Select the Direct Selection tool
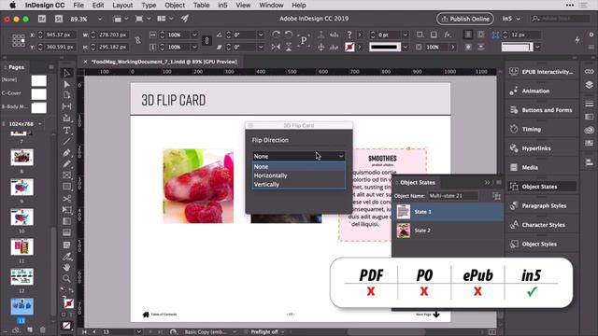This screenshot has width=598, height=336. click(67, 84)
